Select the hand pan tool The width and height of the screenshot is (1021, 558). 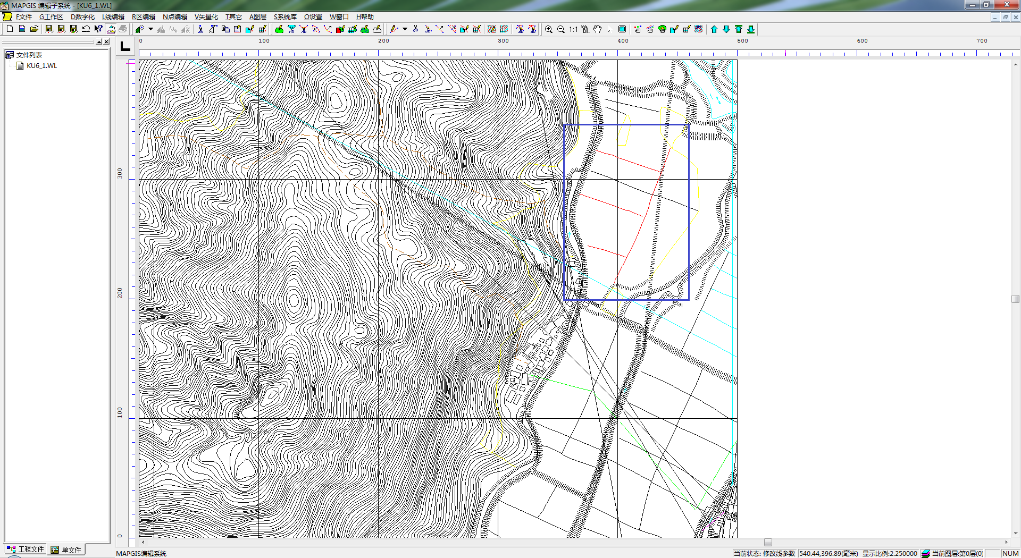pos(597,29)
